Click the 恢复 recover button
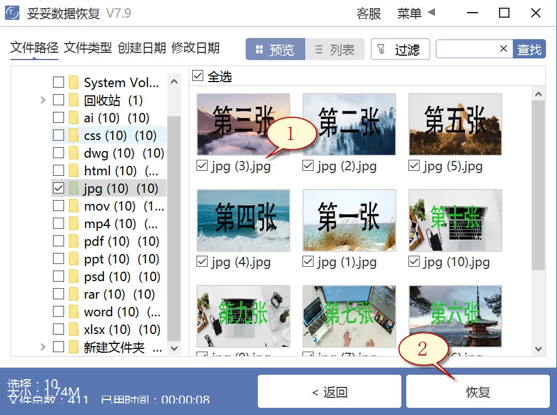 tap(478, 391)
